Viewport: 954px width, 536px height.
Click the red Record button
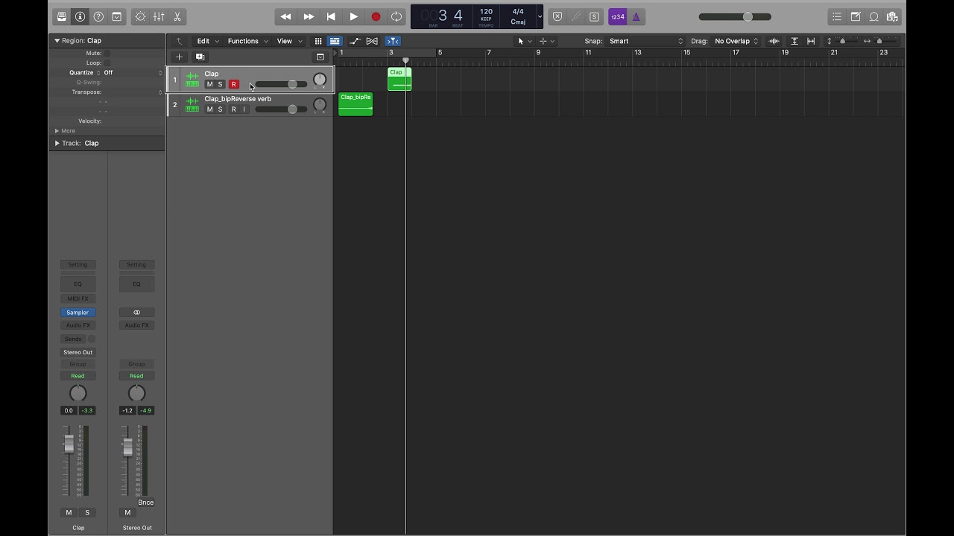pos(376,16)
